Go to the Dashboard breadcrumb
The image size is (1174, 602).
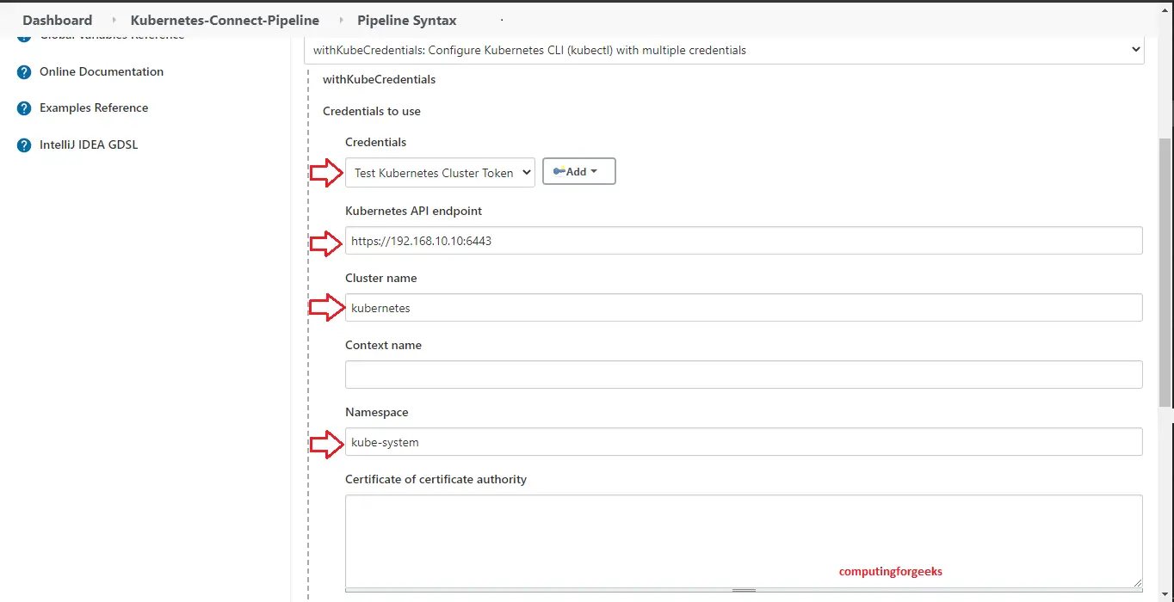[x=57, y=20]
